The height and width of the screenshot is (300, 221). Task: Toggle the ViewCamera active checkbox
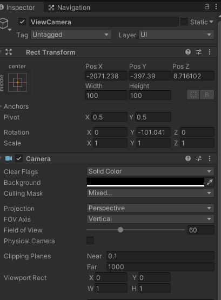tap(22, 22)
